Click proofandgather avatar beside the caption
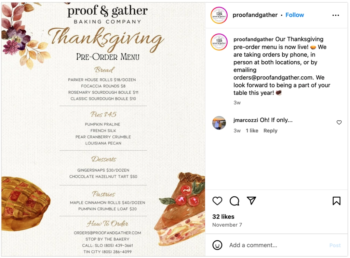 pyautogui.click(x=219, y=42)
